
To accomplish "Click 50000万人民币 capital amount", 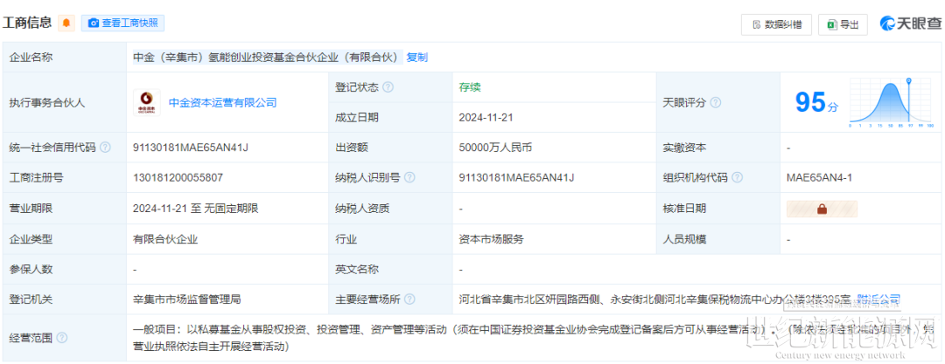I will 496,148.
